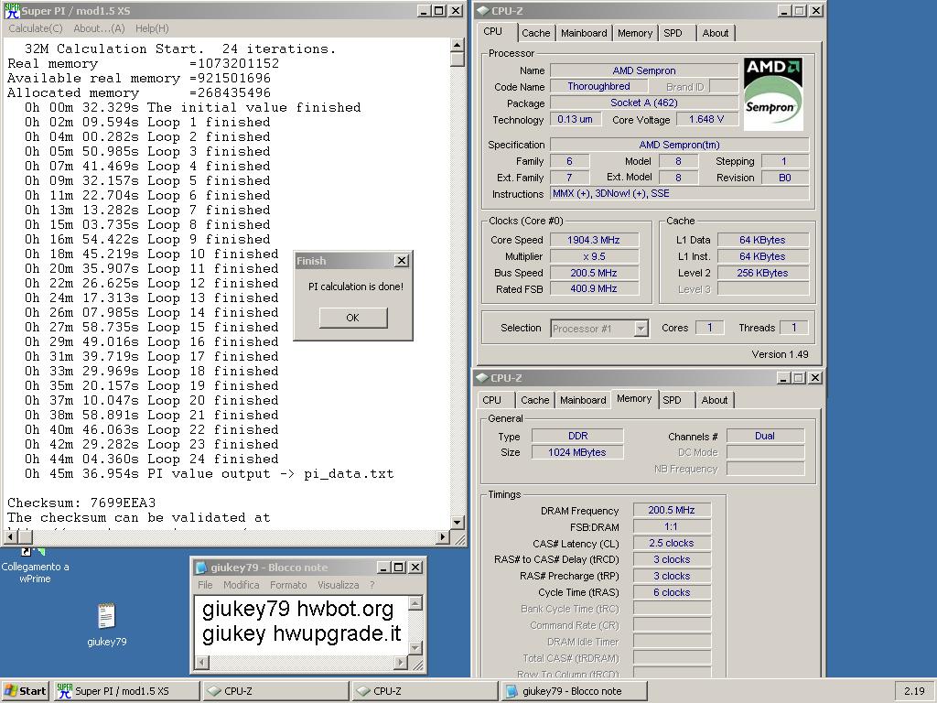
Task: Click the Super PI title bar icon
Action: pos(12,11)
